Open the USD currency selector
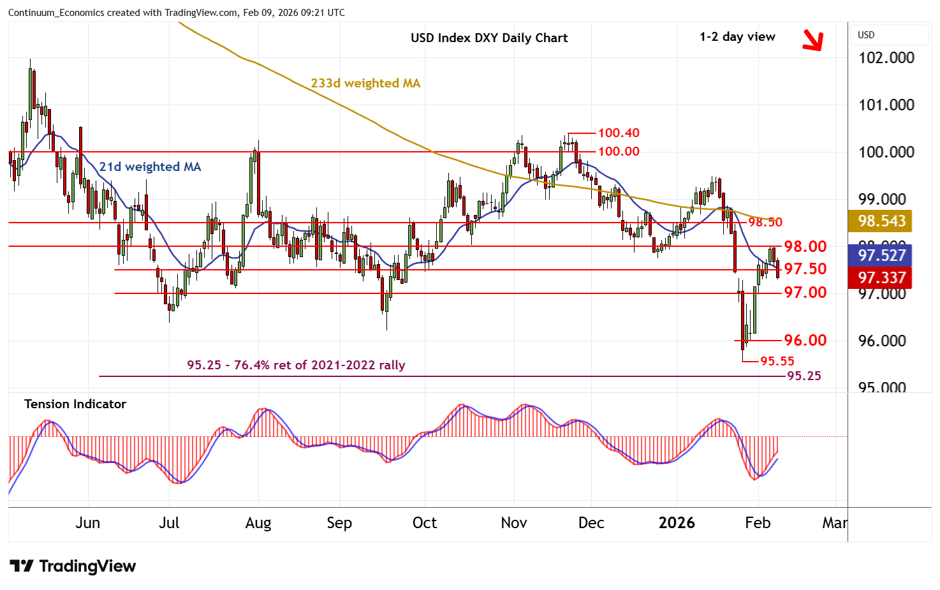Screen dimensions: 940x590 (867, 35)
